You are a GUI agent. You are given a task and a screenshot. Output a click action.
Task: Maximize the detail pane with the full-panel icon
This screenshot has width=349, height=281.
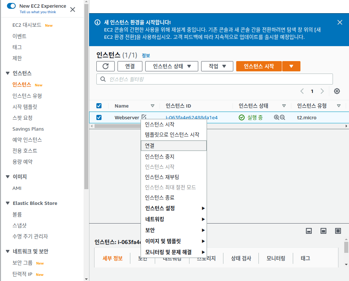pyautogui.click(x=338, y=231)
